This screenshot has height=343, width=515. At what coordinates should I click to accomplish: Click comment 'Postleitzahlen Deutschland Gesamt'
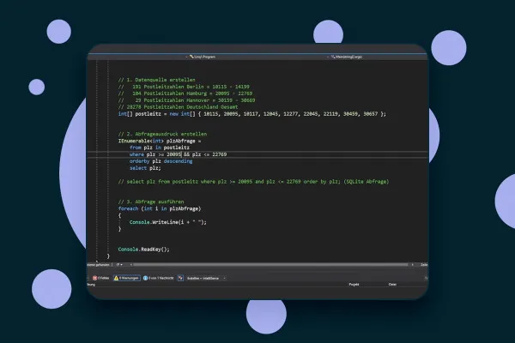178,107
